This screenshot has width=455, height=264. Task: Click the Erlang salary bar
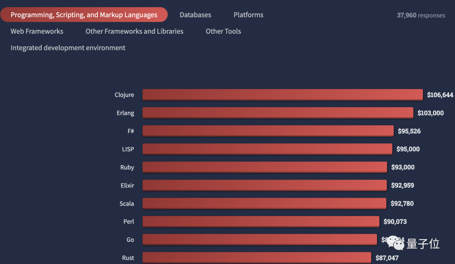pyautogui.click(x=278, y=113)
